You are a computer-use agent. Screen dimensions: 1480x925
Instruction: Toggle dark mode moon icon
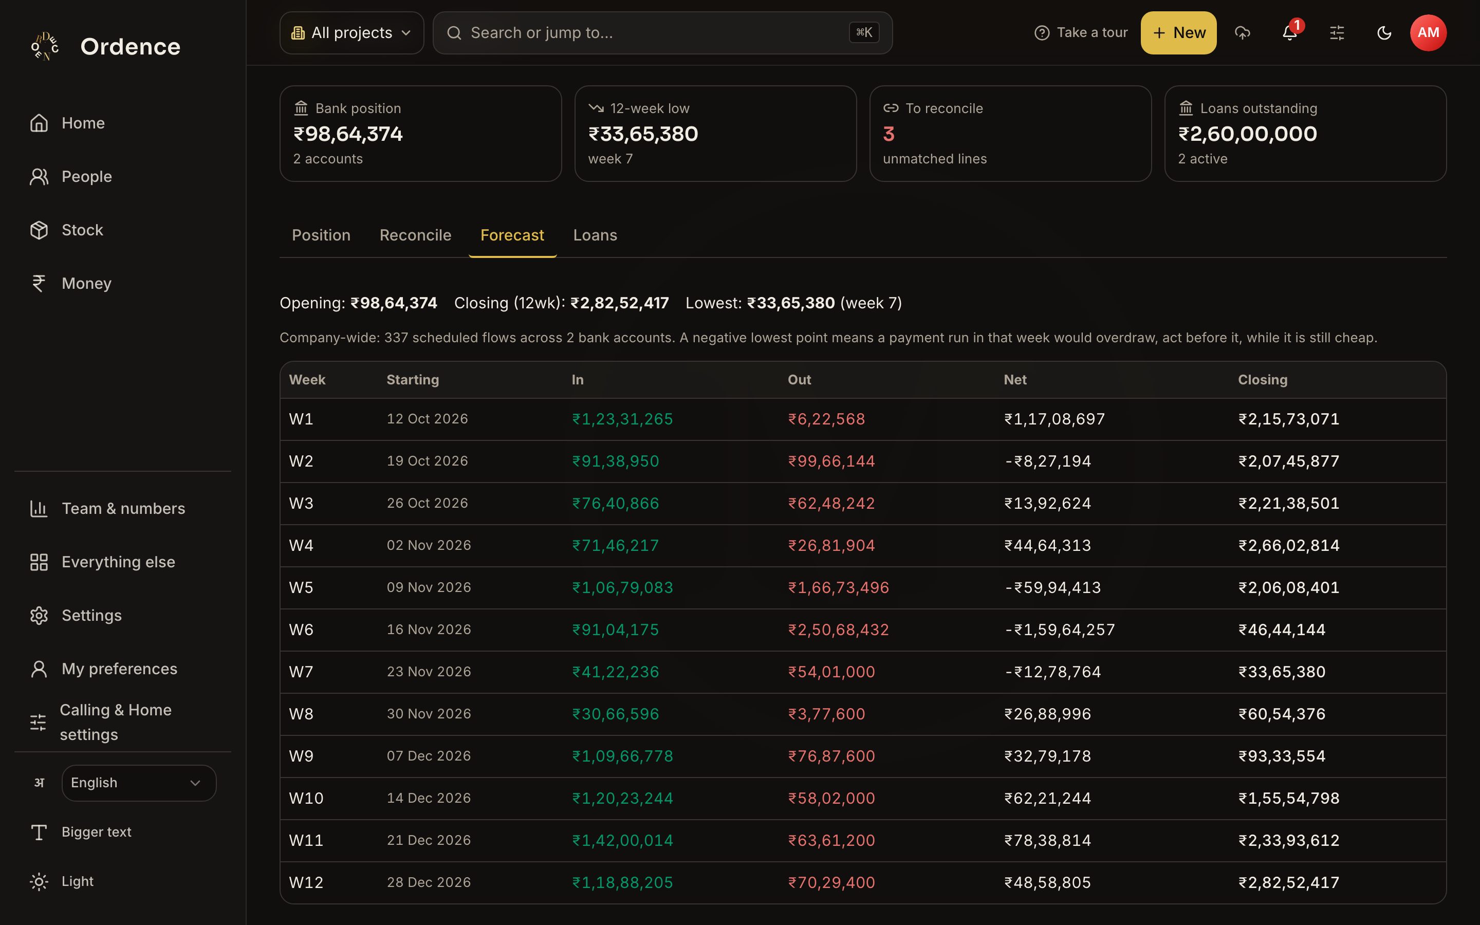click(1384, 32)
